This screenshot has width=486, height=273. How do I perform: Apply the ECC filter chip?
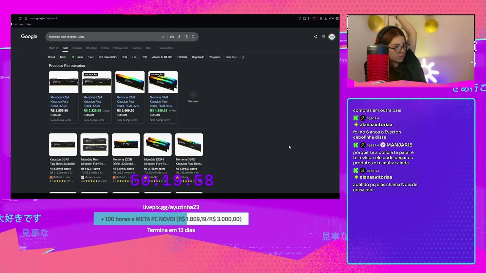(x=144, y=57)
